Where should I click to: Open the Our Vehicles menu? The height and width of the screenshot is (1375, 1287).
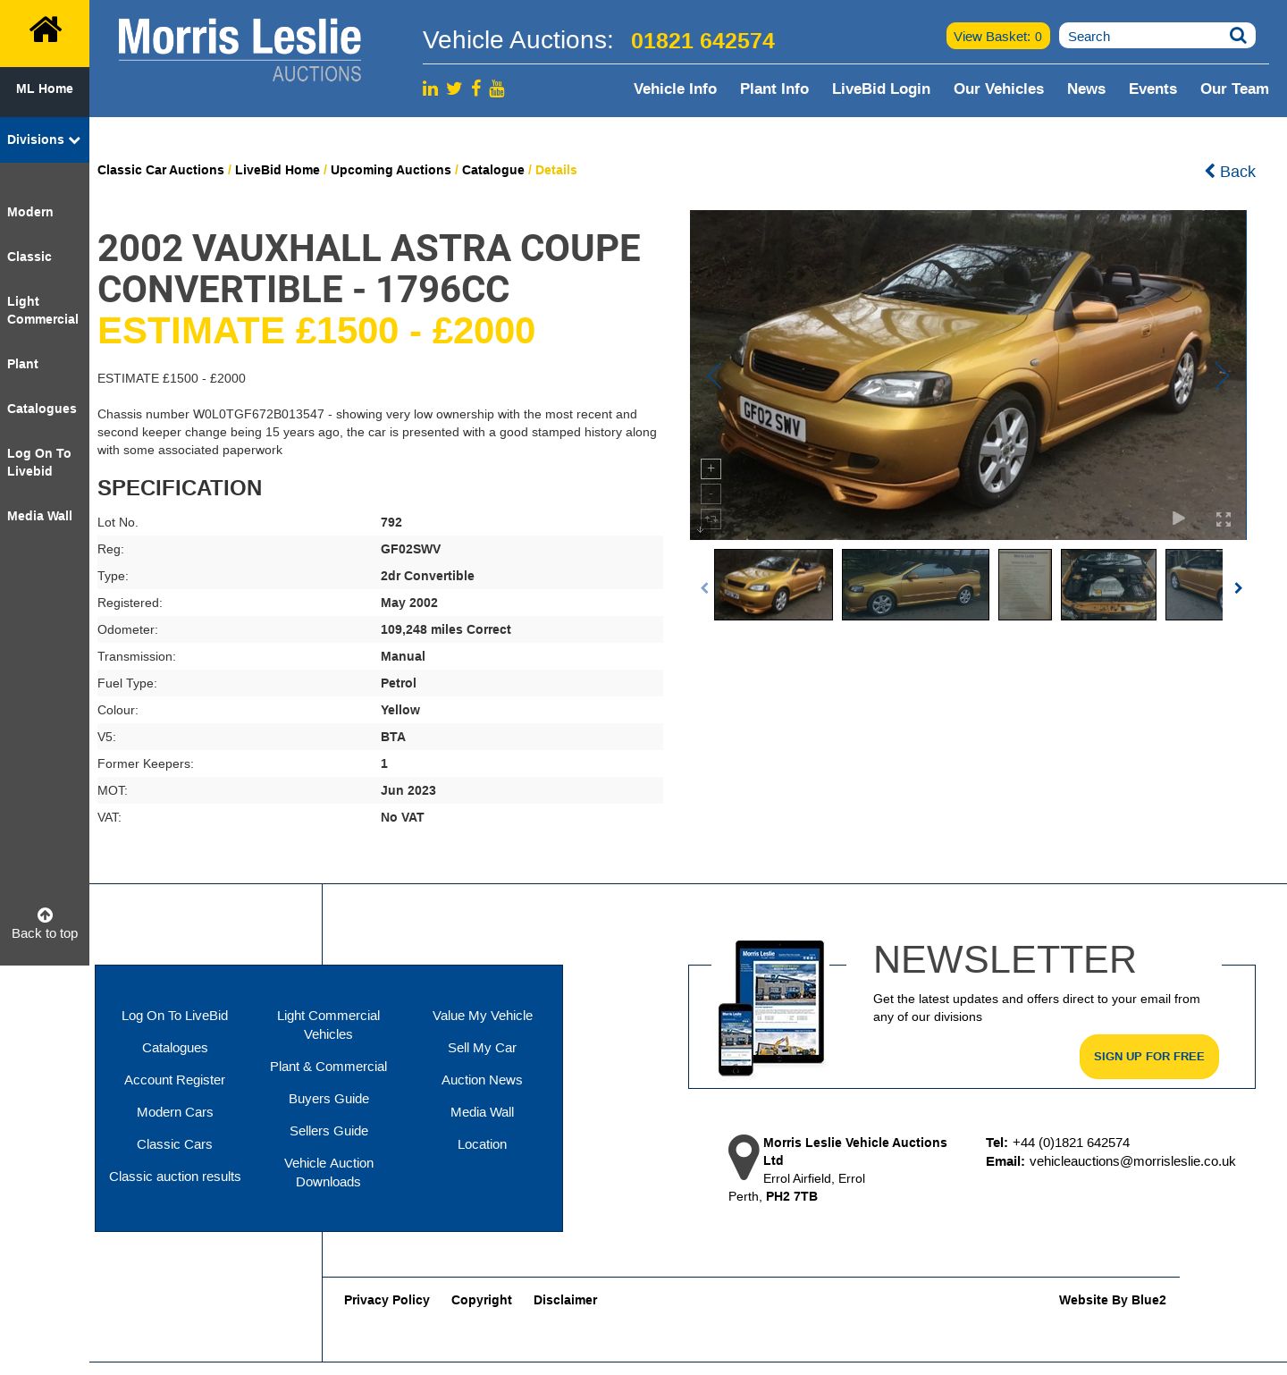tap(998, 89)
